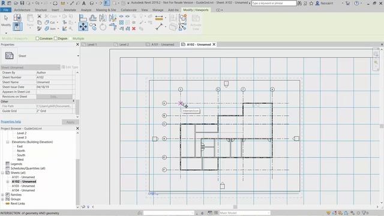384x216 pixels.
Task: Choose Mirror - Draw Axis tool
Action: [x=113, y=18]
